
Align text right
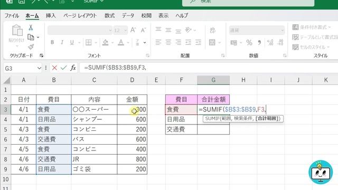(179, 42)
